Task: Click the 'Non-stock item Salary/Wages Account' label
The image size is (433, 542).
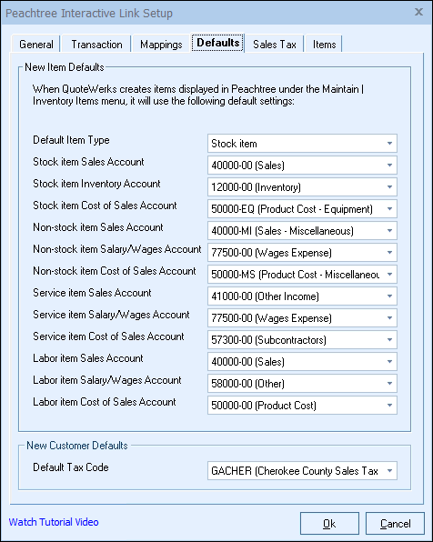Action: click(117, 249)
